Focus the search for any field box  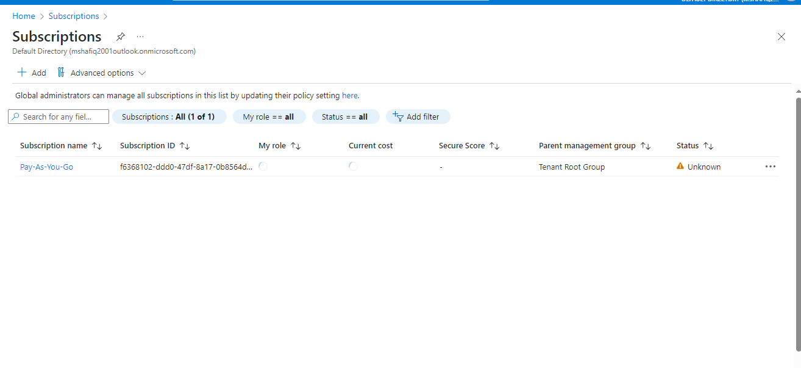(59, 117)
